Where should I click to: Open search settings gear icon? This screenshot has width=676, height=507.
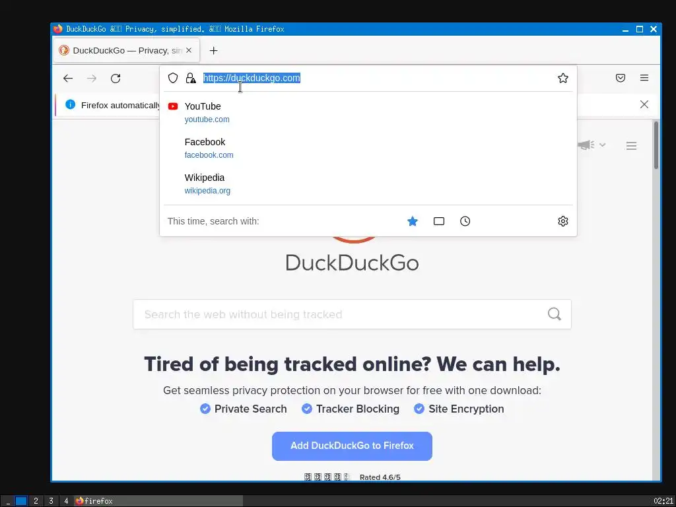pyautogui.click(x=562, y=221)
